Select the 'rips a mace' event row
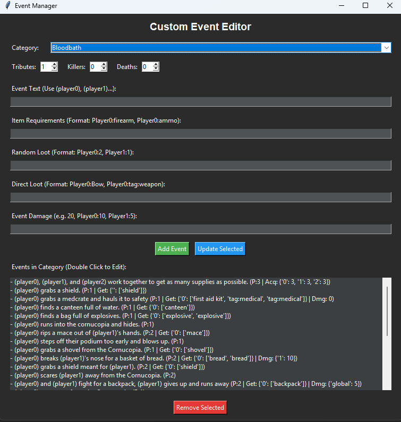This screenshot has width=401, height=422. coord(196,333)
